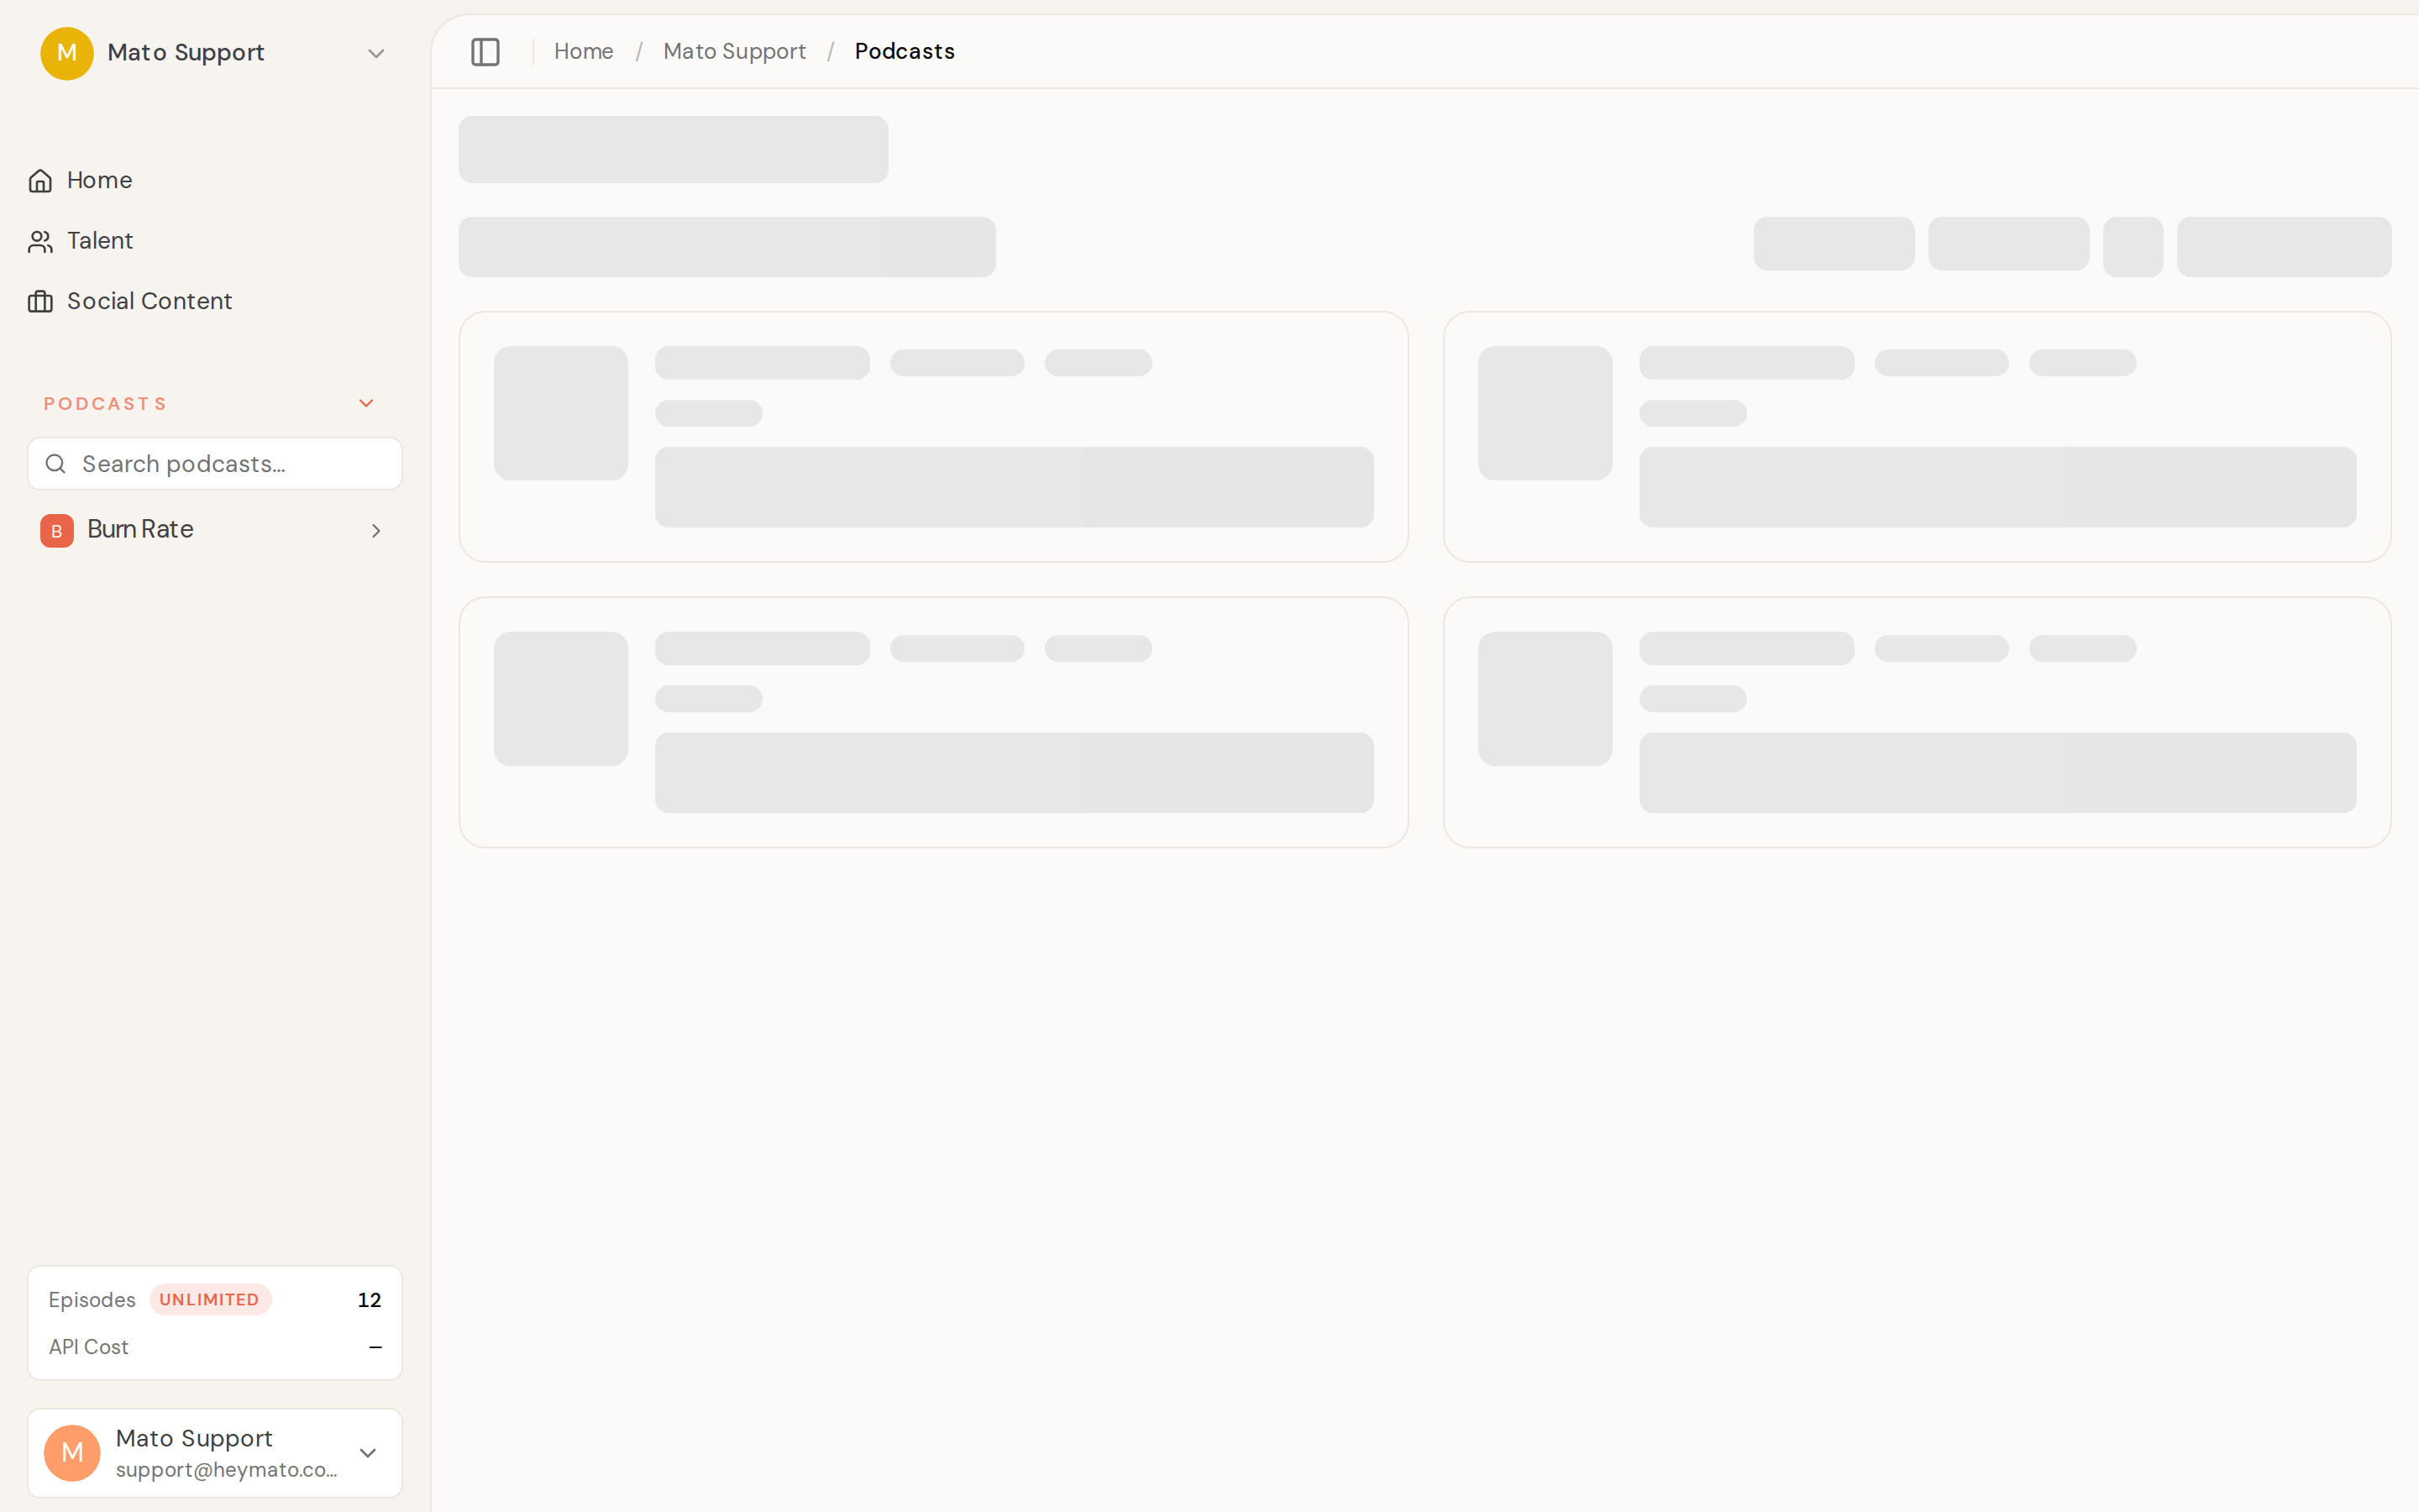Viewport: 2419px width, 1512px height.
Task: Expand the Burn Rate chevron arrow
Action: (375, 531)
